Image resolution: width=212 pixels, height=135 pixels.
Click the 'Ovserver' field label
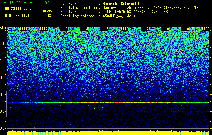tap(68, 4)
